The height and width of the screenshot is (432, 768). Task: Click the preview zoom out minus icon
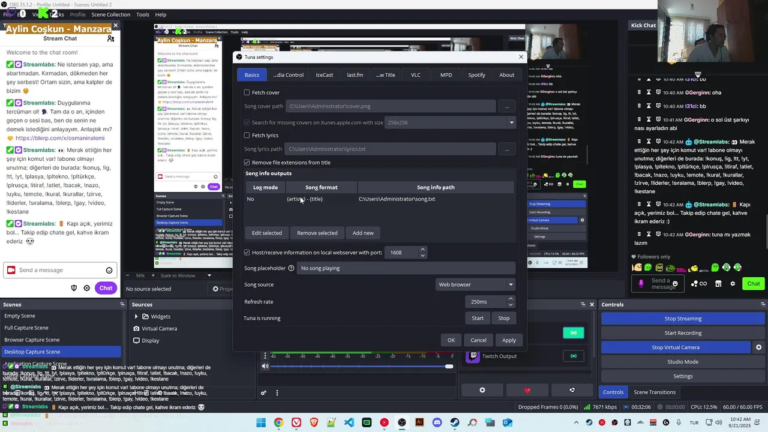(x=127, y=275)
